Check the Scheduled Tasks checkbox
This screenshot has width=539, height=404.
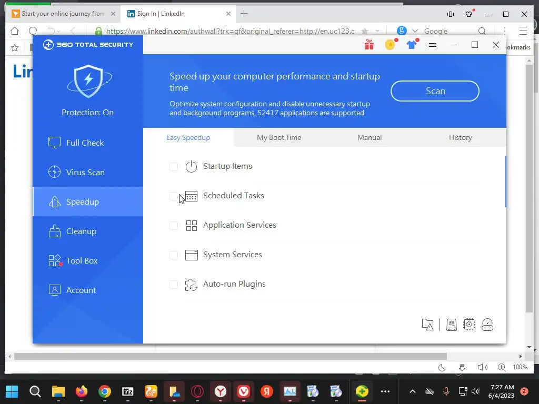[174, 196]
